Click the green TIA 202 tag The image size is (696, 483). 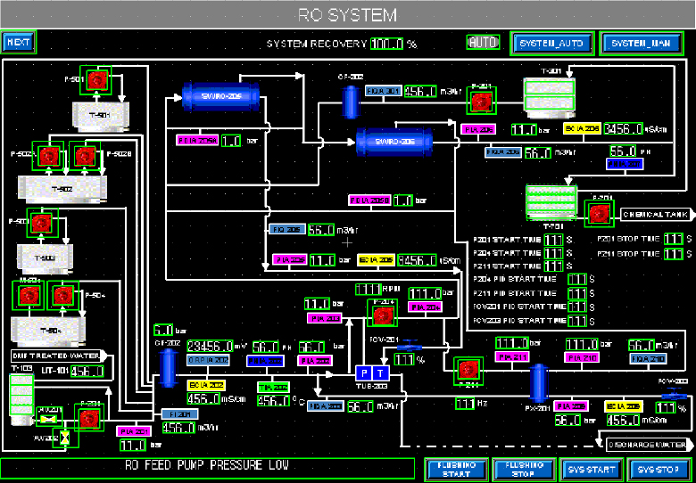tap(273, 387)
